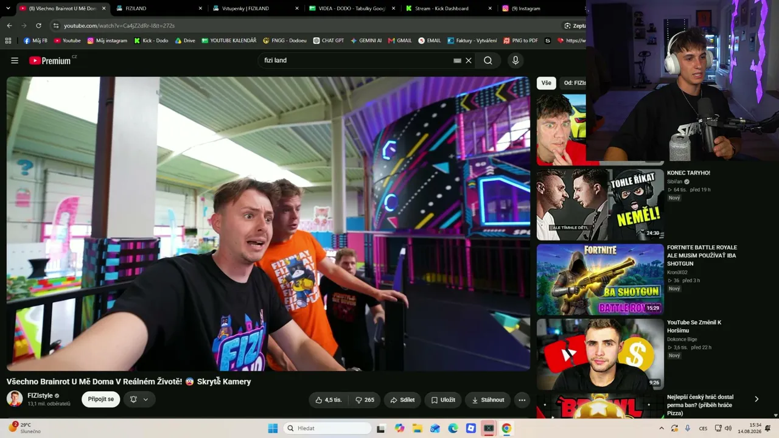This screenshot has height=438, width=779.
Task: Click the YouTube search magnifier button
Action: 488,60
